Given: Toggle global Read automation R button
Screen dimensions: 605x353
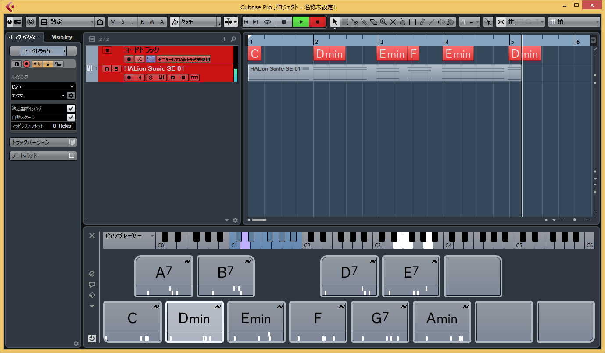Looking at the screenshot, I should 143,22.
